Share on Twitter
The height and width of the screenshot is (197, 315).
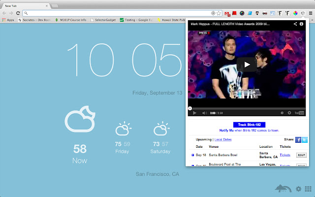pyautogui.click(x=305, y=139)
